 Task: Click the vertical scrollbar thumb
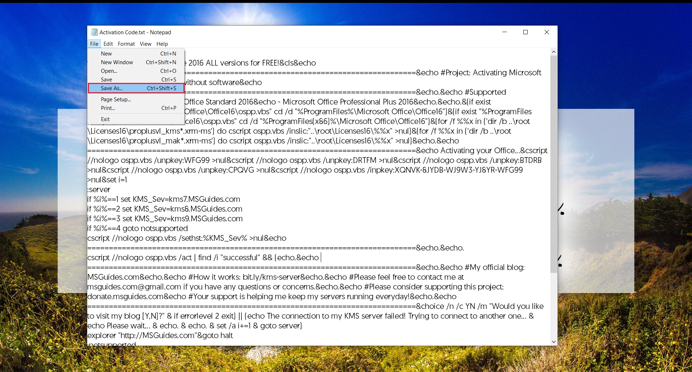pos(554,164)
